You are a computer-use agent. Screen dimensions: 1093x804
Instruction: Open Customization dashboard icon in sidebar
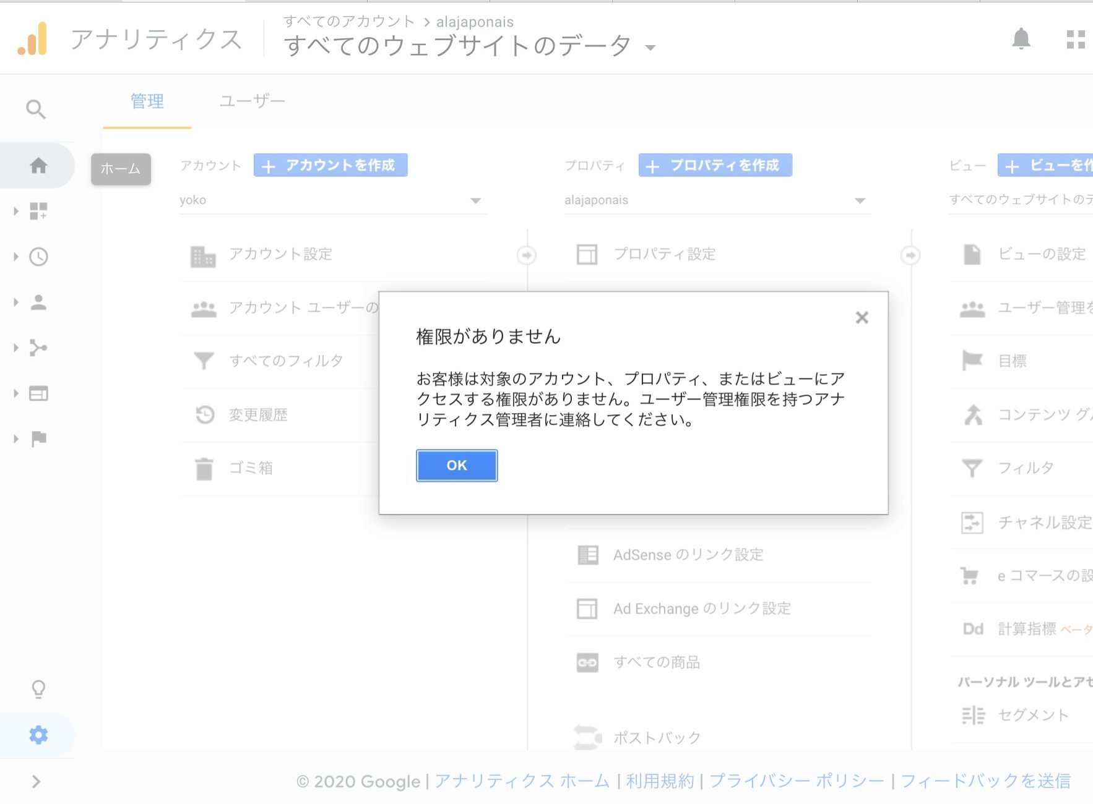[38, 211]
